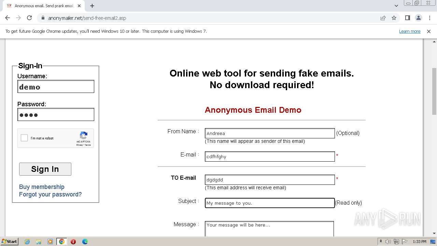Focus the Password field
Viewport: 437px width, 246px height.
(x=56, y=114)
